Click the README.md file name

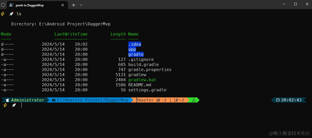140,85
